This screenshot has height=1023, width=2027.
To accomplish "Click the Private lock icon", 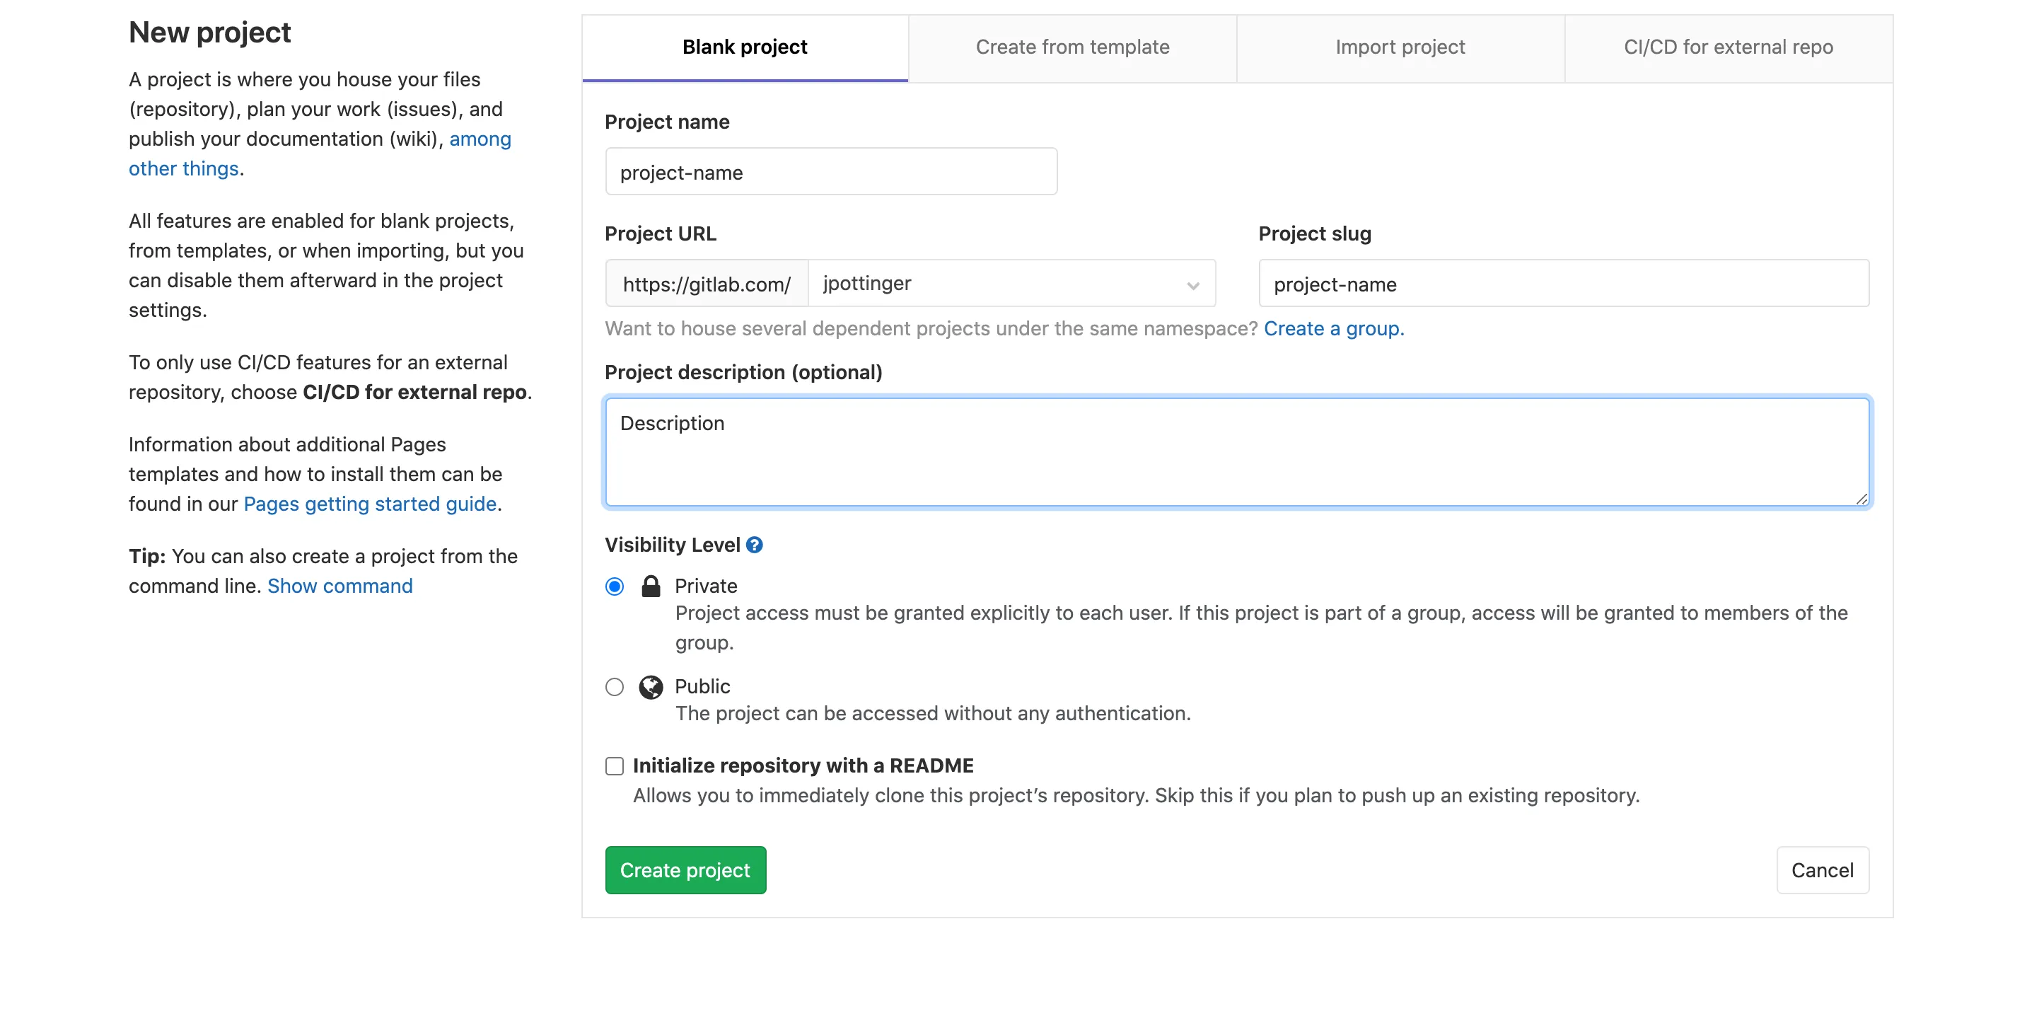I will click(651, 586).
